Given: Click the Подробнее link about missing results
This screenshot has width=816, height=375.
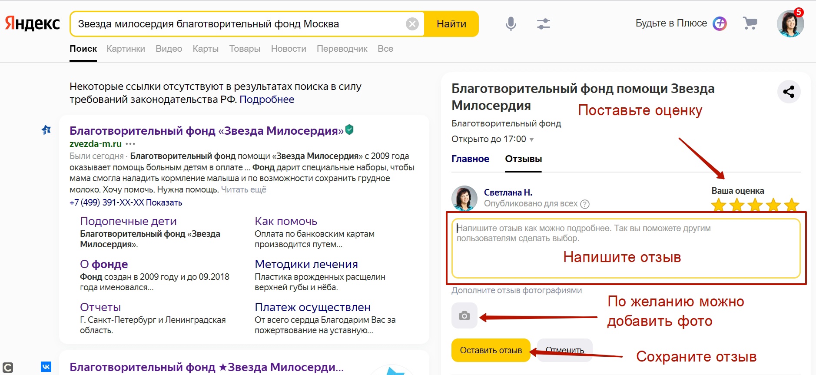Looking at the screenshot, I should (x=267, y=100).
